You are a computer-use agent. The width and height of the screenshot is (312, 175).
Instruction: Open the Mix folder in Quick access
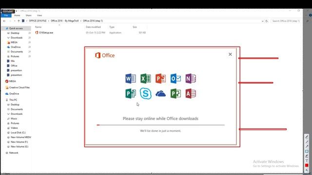tap(13, 61)
